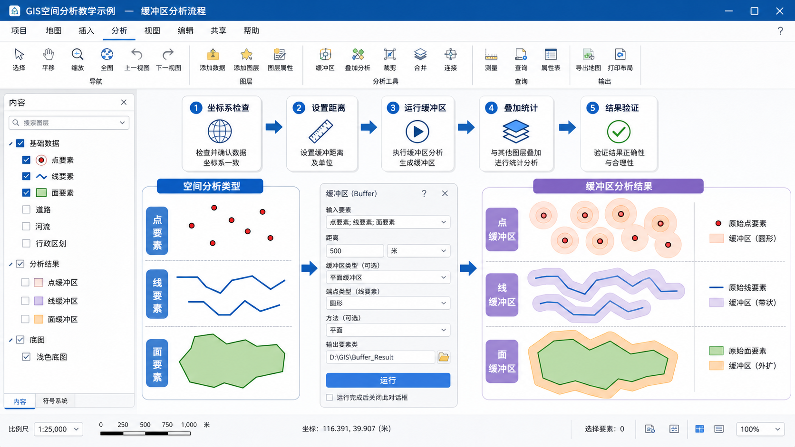Open the distance unit 米 dropdown
The height and width of the screenshot is (447, 795).
pyautogui.click(x=418, y=251)
